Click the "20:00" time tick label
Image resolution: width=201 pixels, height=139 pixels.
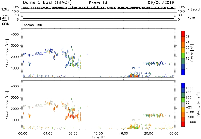click(x=148, y=134)
